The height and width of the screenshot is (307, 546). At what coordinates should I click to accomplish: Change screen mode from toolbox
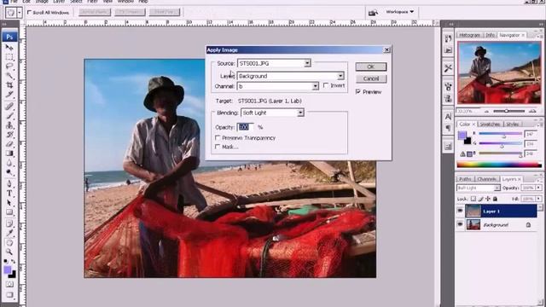point(9,295)
